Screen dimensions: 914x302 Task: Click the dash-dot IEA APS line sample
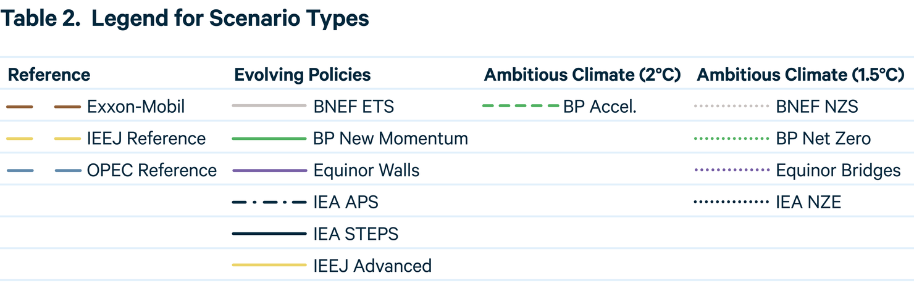(269, 202)
